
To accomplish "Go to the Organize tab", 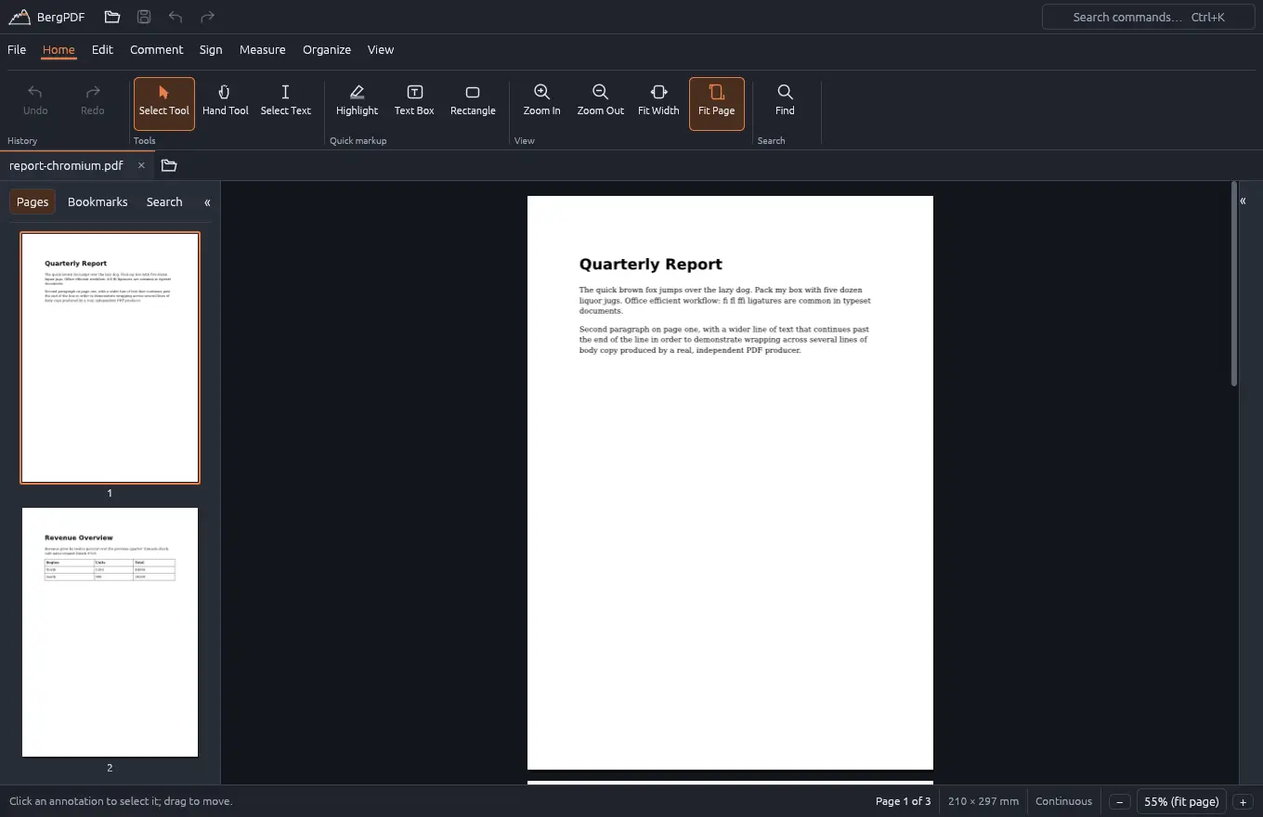I will click(327, 50).
